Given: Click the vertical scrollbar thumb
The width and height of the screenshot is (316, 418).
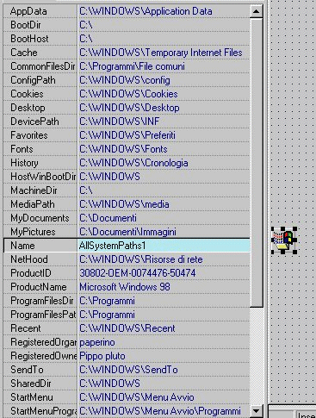Looking at the screenshot, I should click(256, 163).
